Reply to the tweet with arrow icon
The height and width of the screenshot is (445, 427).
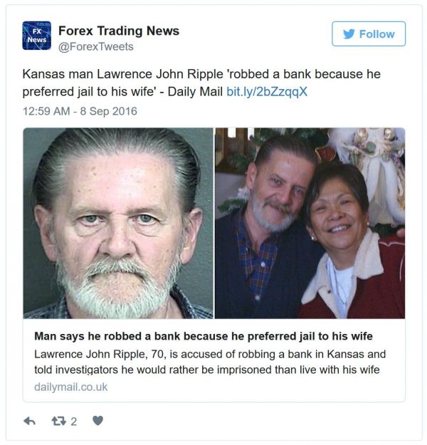pyautogui.click(x=29, y=421)
